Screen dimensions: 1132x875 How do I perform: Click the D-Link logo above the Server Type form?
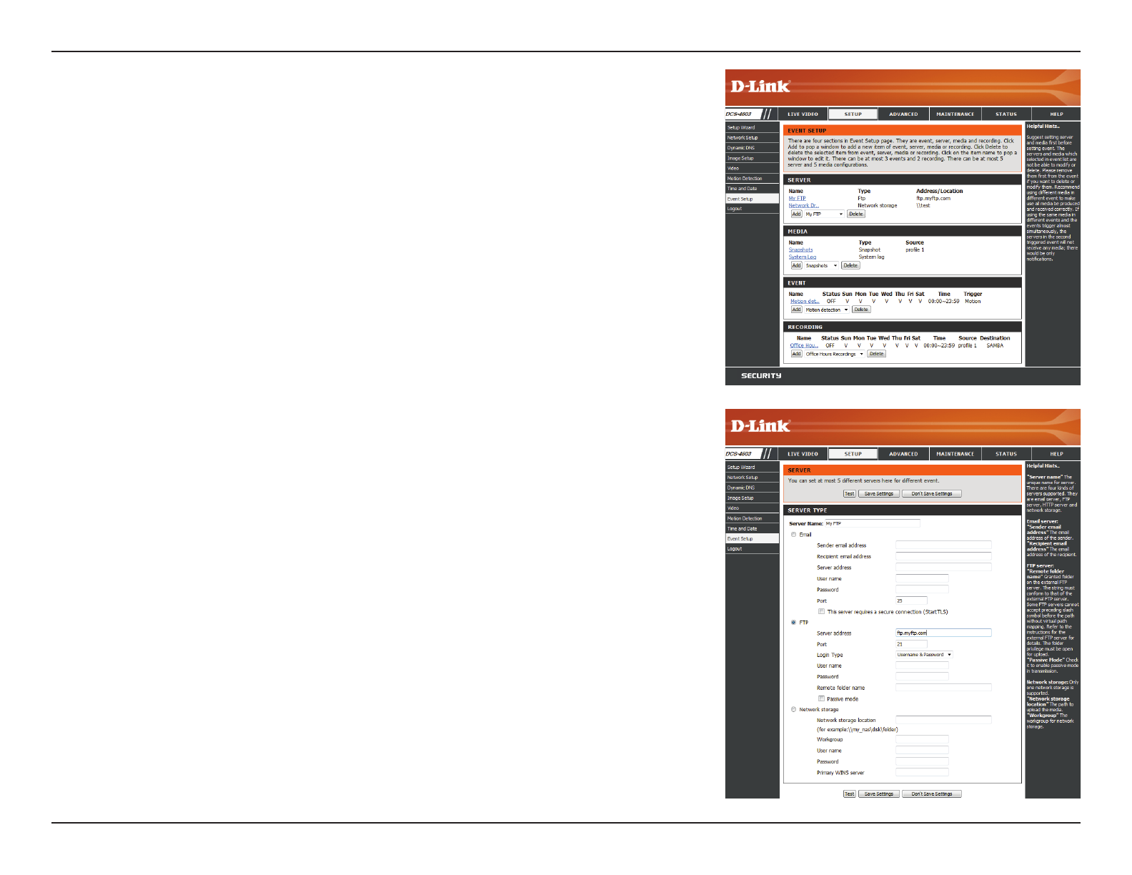(x=760, y=426)
